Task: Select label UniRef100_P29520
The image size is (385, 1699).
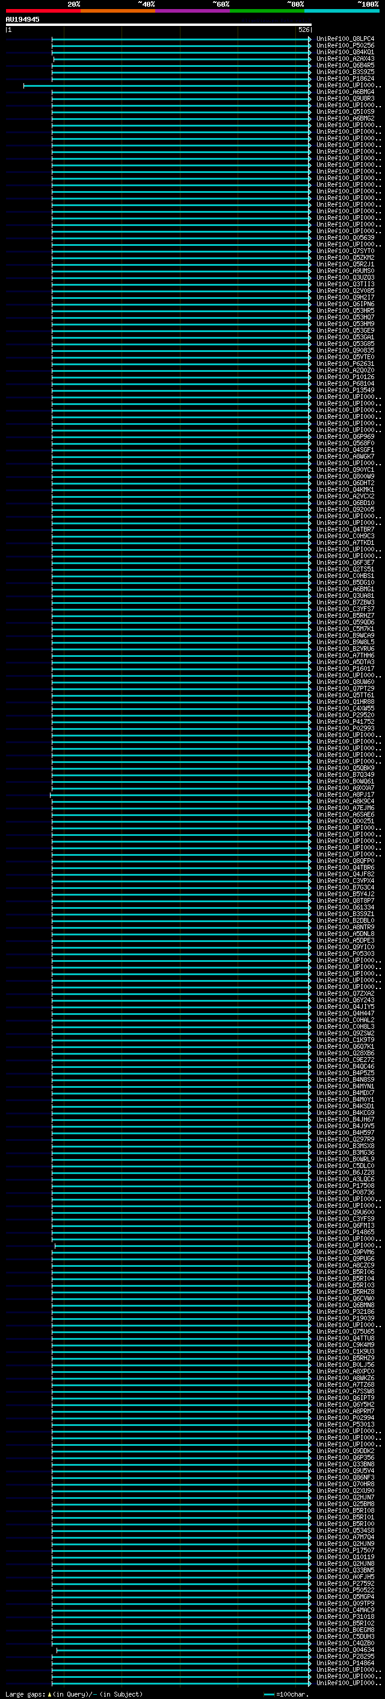Action: pyautogui.click(x=345, y=715)
